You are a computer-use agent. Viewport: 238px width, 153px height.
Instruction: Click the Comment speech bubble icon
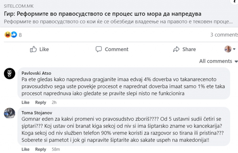pos(99,49)
